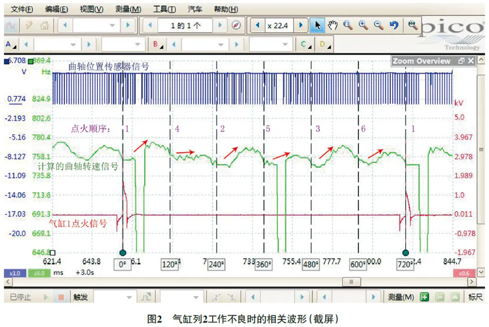Select the window zoom magnifier tool
Viewport: 489px width, 327px height.
coord(348,25)
